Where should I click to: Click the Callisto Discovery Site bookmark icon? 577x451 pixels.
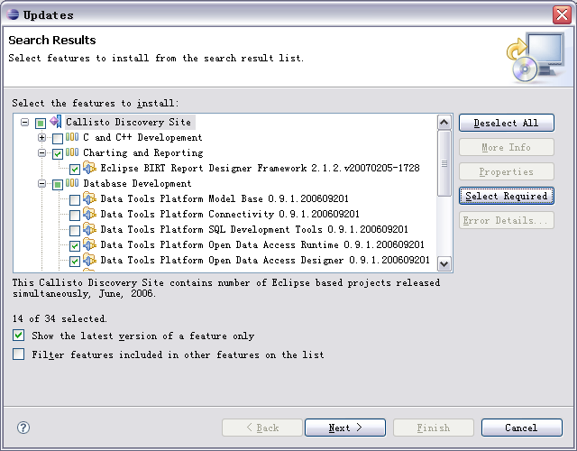[56, 122]
